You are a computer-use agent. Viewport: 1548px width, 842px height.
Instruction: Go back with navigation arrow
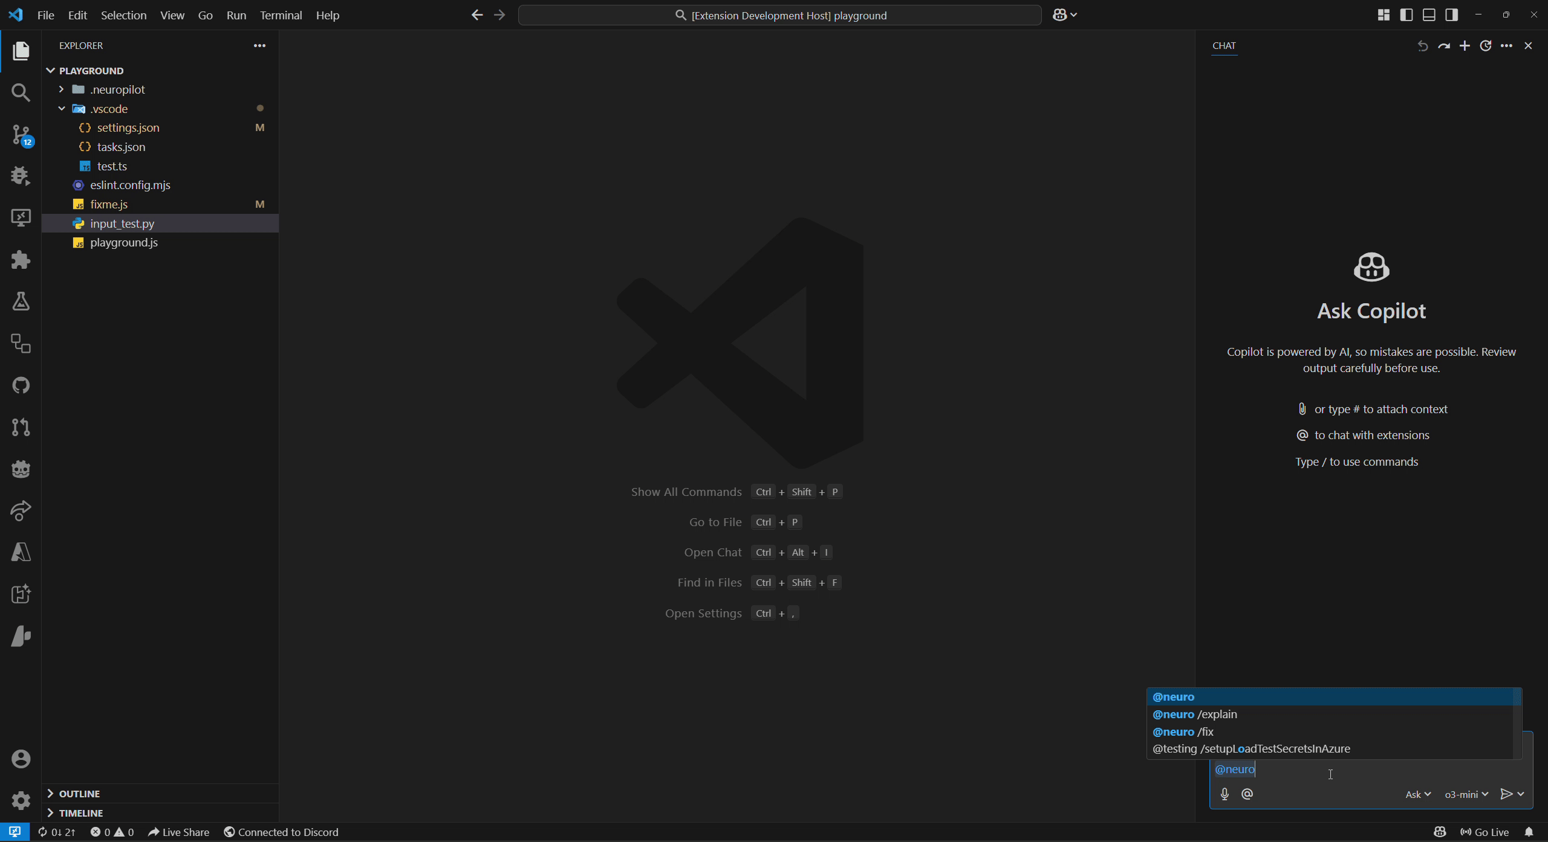(x=477, y=15)
